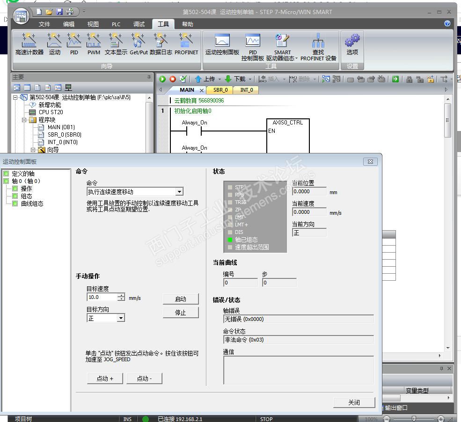Click the 项目树 tab in status bar
The width and height of the screenshot is (461, 422).
23,419
